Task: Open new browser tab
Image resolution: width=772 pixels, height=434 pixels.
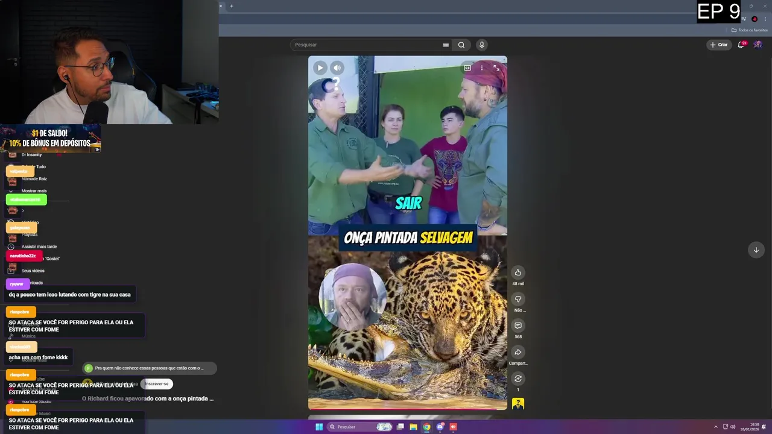Action: pos(231,6)
